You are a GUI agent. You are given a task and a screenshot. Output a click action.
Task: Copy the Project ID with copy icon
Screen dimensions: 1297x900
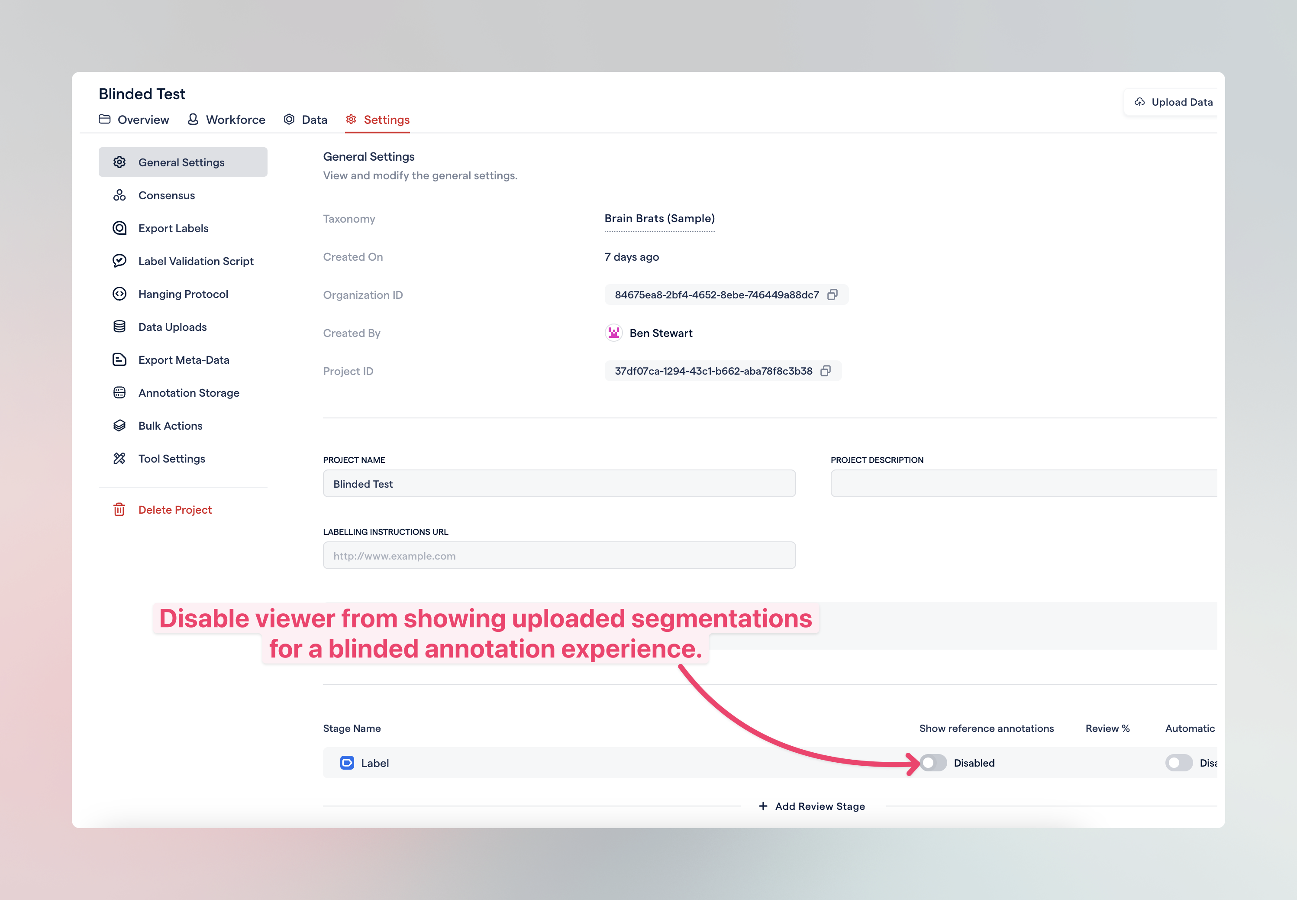[x=825, y=371]
